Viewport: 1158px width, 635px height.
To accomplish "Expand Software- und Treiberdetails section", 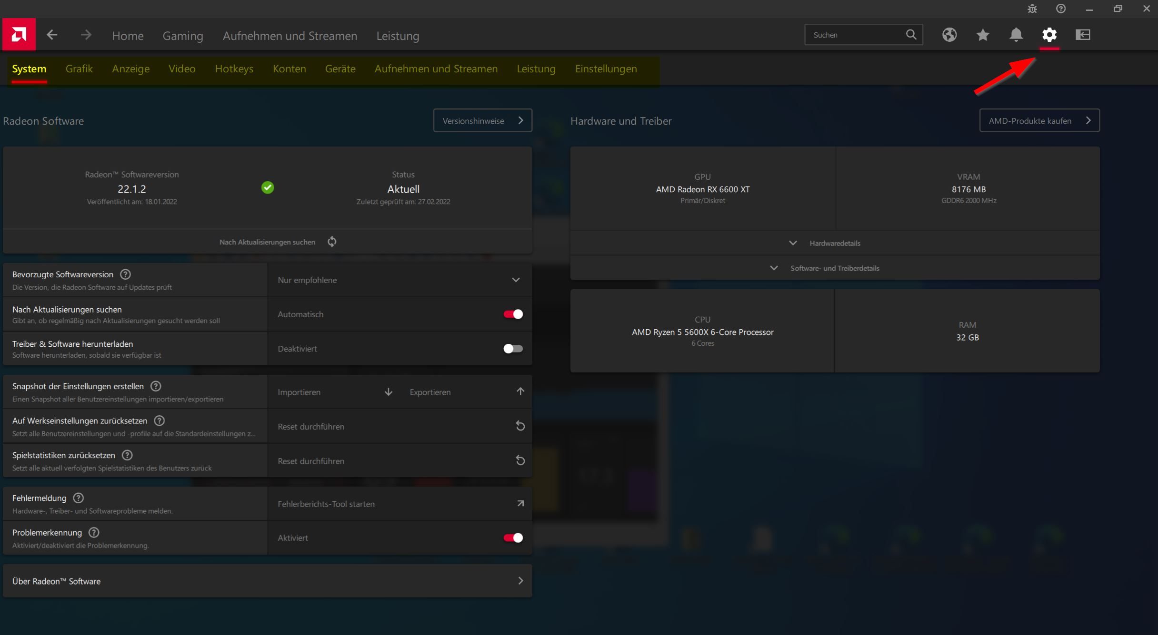I will coord(834,268).
